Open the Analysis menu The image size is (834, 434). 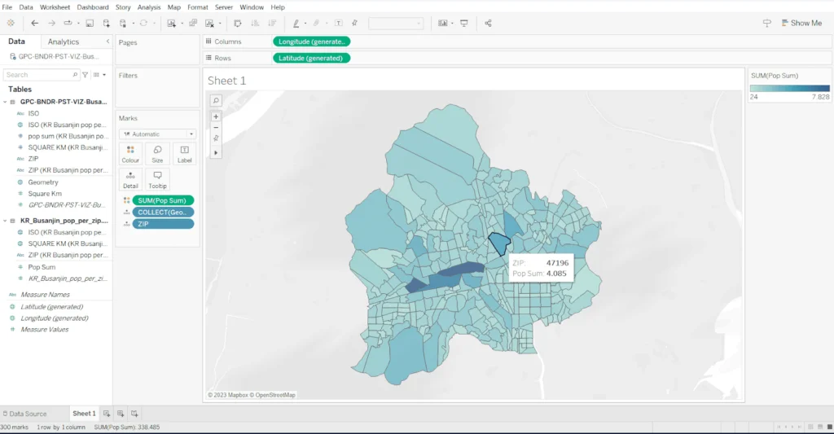149,7
